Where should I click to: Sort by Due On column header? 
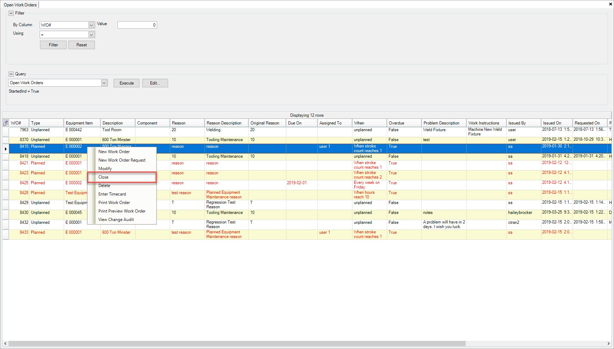pyautogui.click(x=302, y=123)
